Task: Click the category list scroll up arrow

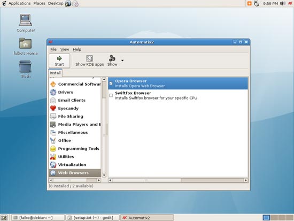Action: [x=104, y=79]
